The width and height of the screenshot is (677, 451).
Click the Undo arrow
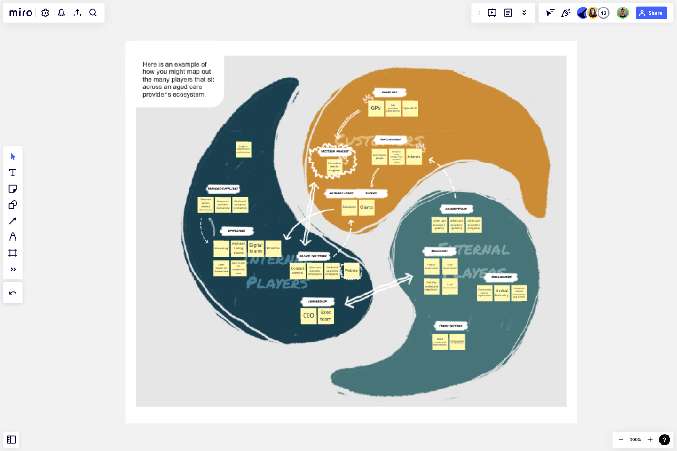[13, 293]
